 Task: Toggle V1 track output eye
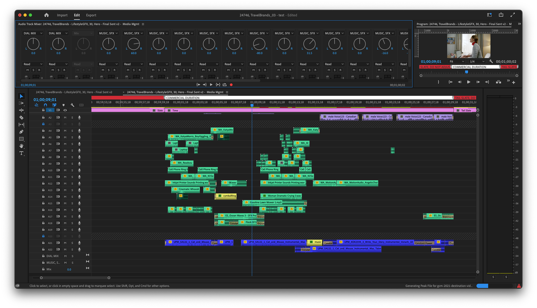(65, 110)
